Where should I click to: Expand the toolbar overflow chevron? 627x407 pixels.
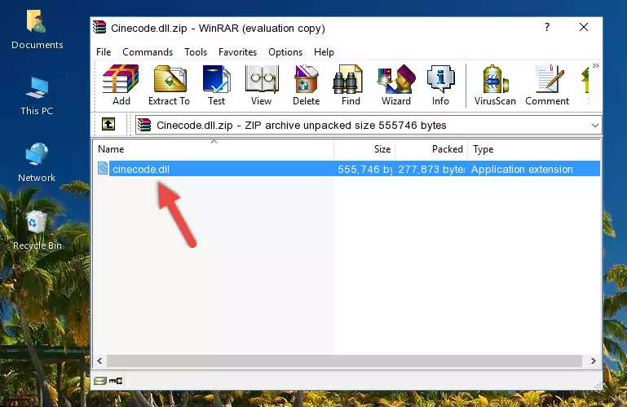coord(596,65)
